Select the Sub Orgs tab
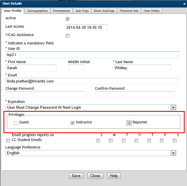This screenshot has height=186, width=187. click(x=82, y=11)
